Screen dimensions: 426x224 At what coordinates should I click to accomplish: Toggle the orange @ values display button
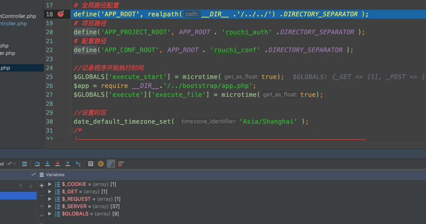pos(101,164)
